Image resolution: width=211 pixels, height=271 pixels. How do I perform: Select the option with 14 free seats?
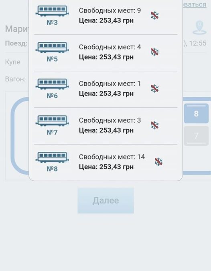(x=105, y=162)
